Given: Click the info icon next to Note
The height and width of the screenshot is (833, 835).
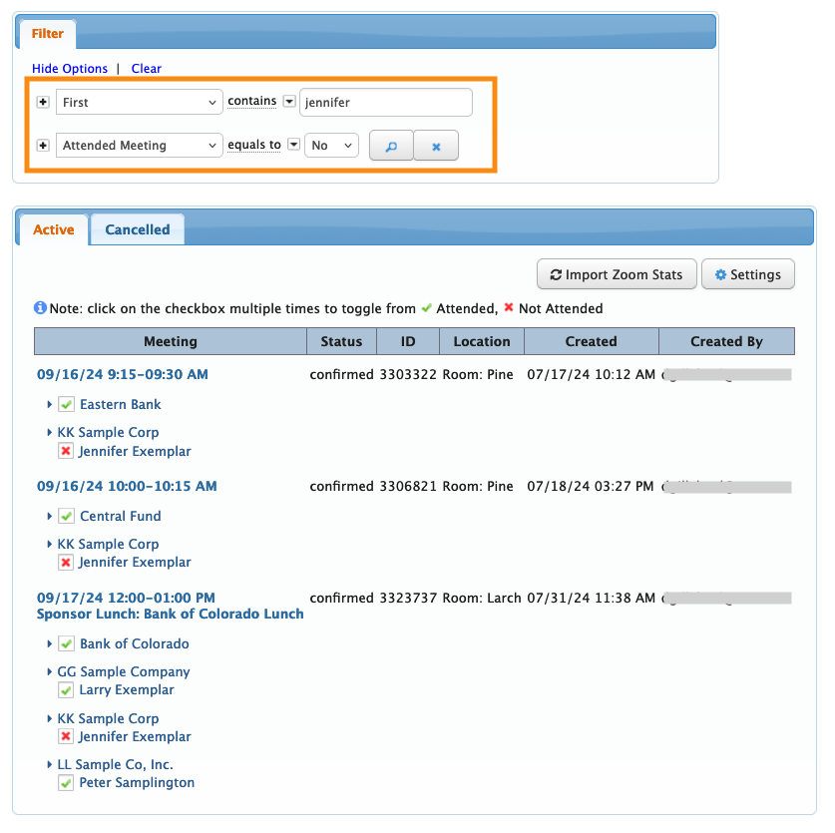Looking at the screenshot, I should (40, 308).
